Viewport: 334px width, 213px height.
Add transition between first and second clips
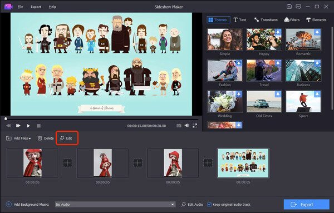[x=67, y=163]
